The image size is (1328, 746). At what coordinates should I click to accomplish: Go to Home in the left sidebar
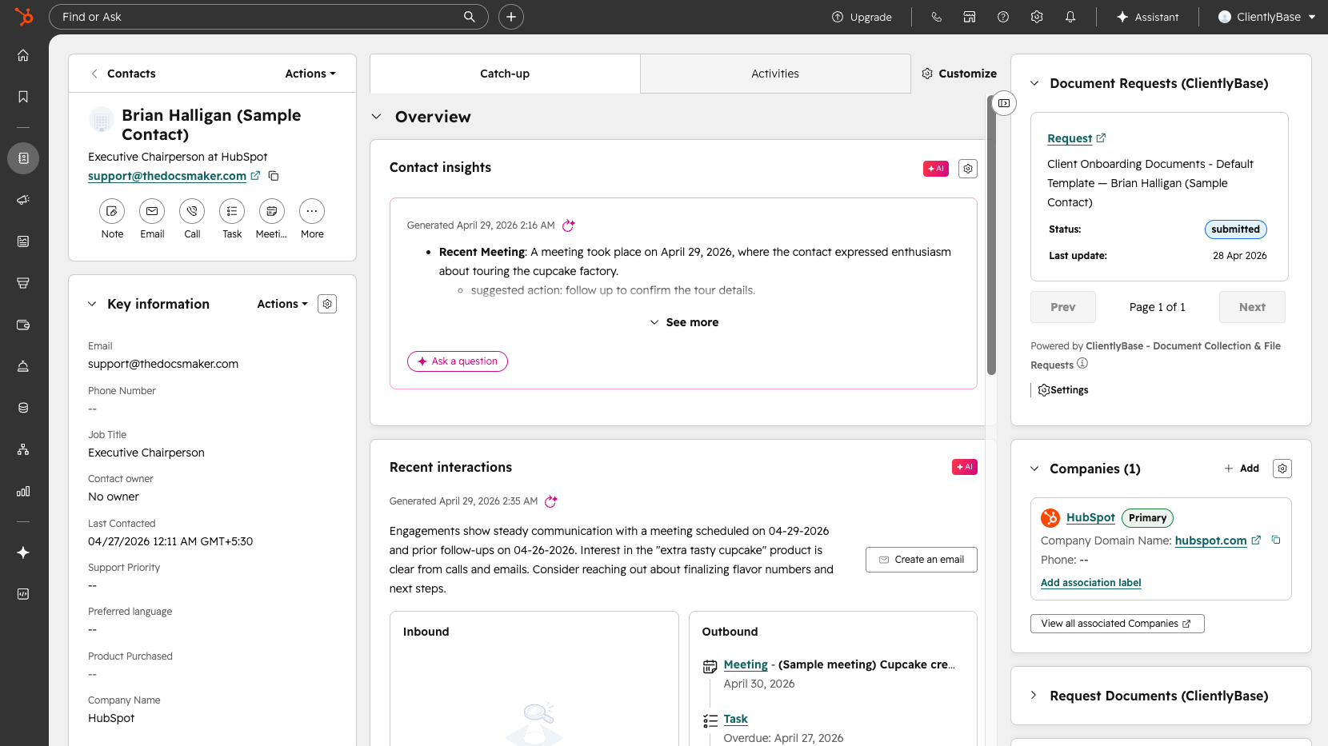(x=23, y=55)
